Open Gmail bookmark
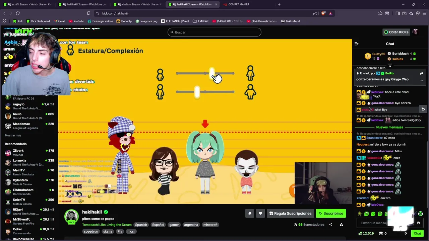429x241 pixels. (x=59, y=21)
